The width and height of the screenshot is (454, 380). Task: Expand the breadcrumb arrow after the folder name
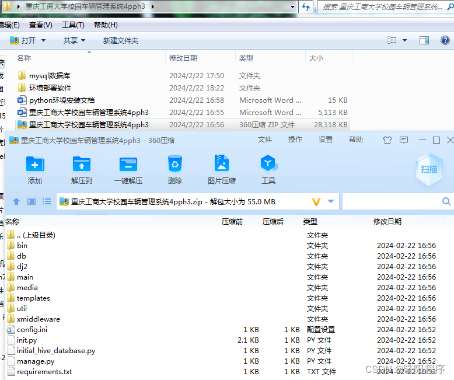tap(152, 6)
